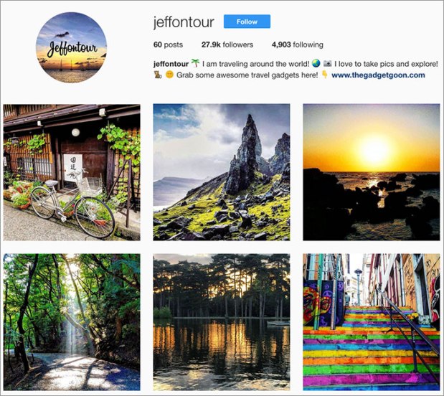
Task: Click the globe emoji in bio
Action: click(316, 63)
